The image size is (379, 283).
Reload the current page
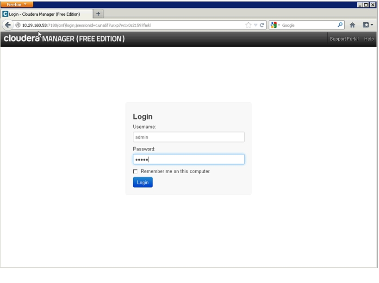click(x=262, y=25)
